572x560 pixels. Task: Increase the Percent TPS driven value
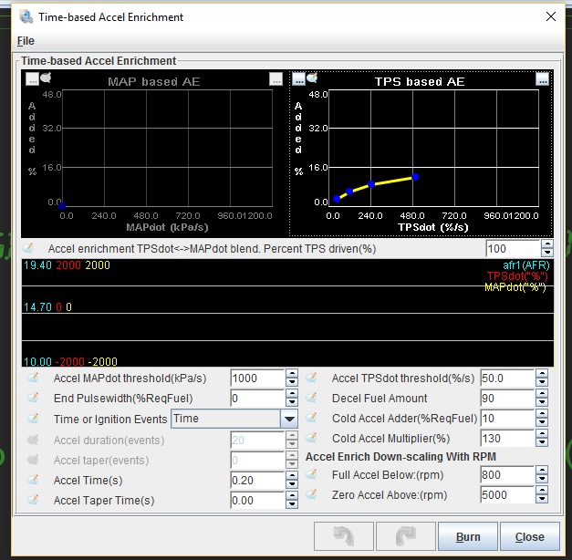click(x=546, y=244)
